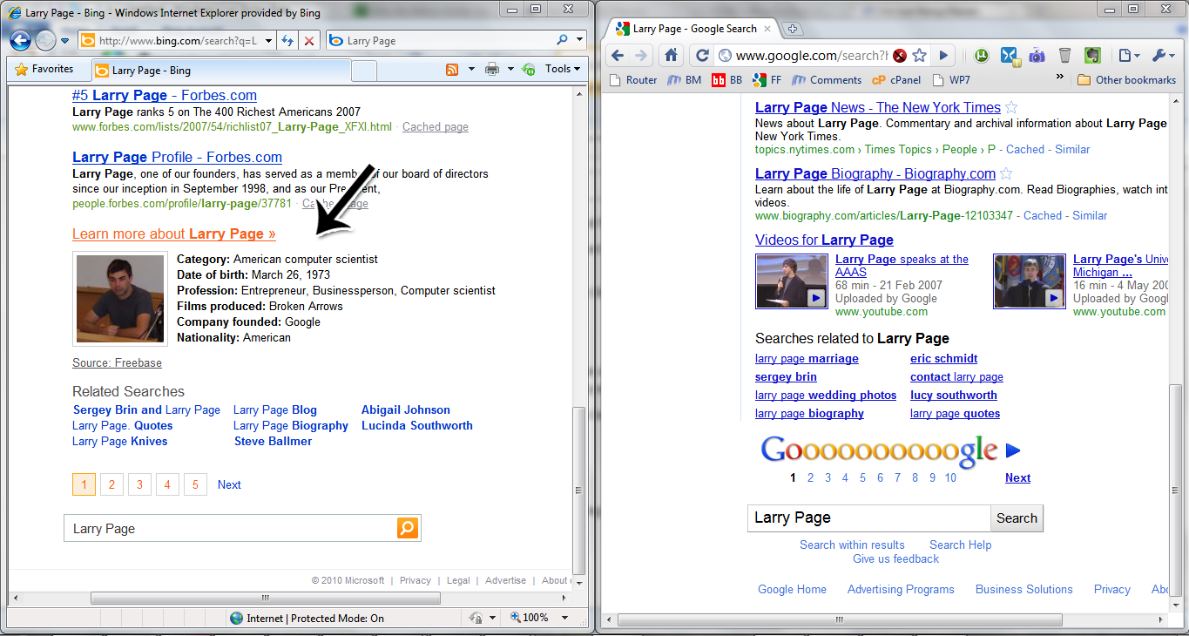Click the Go arrow in Chrome's address bar
This screenshot has height=636, width=1189.
[x=943, y=56]
